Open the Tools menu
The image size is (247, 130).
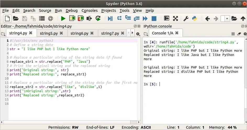click(124, 11)
